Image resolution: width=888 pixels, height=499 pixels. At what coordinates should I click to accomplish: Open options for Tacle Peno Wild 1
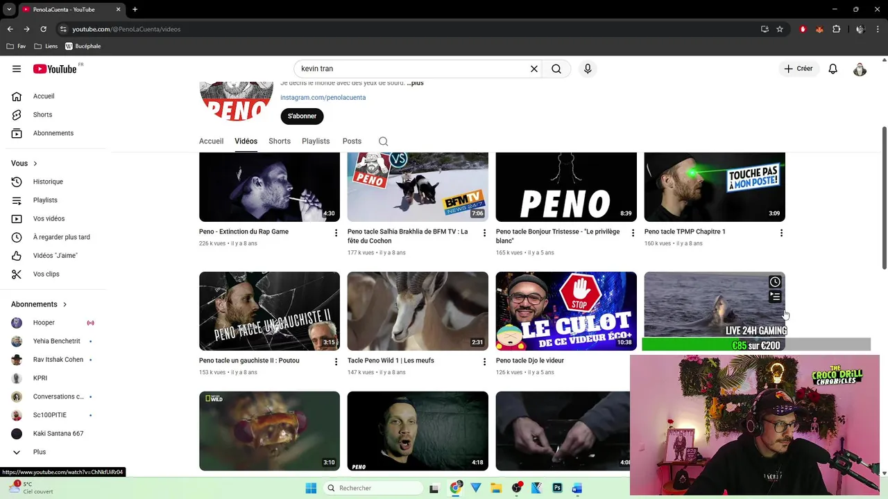point(484,362)
